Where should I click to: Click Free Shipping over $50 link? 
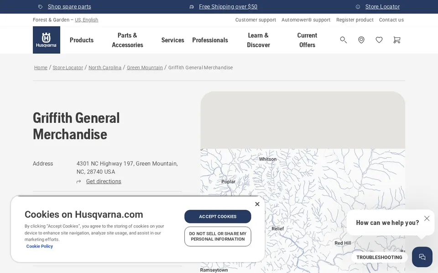[x=228, y=7]
